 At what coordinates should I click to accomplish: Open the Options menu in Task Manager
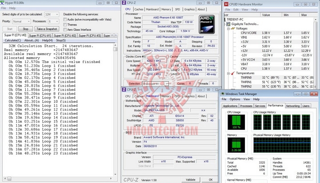coord(235,99)
